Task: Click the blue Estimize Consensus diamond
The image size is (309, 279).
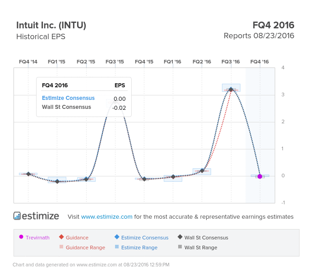Action: pos(117,237)
